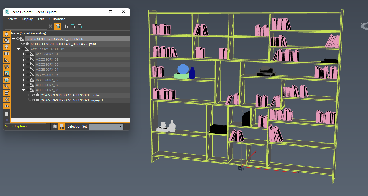
Task: Toggle the Display Geometry filter icon
Action: point(7,34)
